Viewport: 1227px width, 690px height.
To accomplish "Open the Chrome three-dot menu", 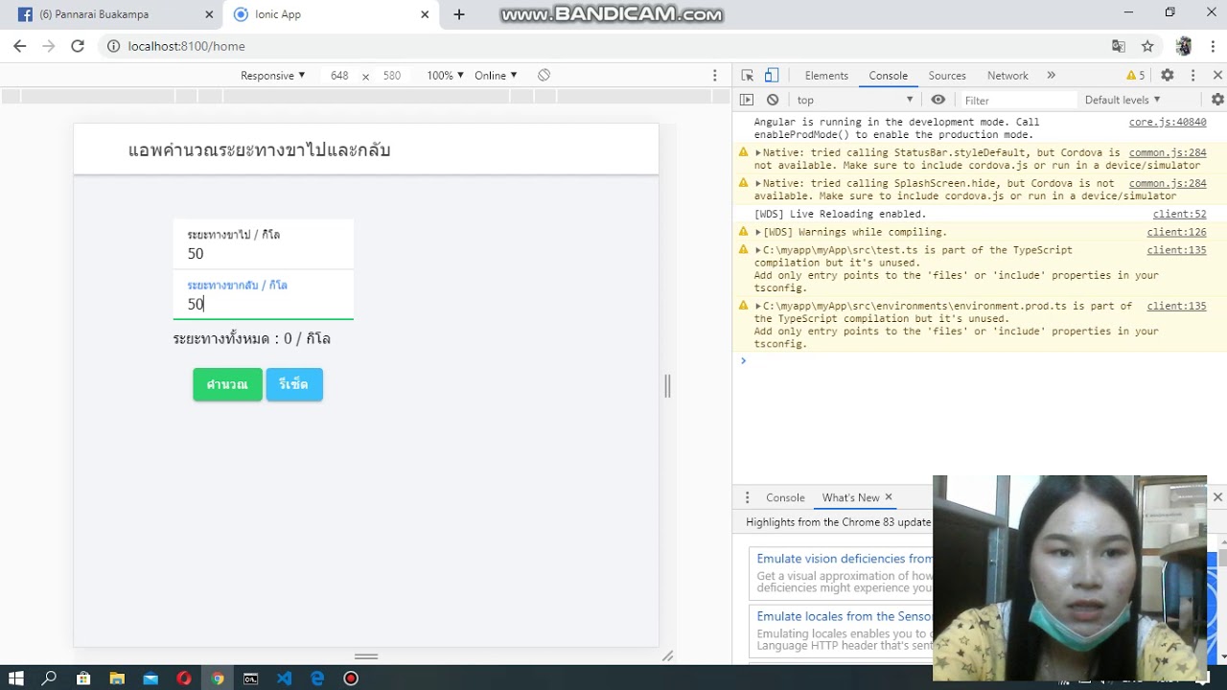I will click(x=1212, y=46).
